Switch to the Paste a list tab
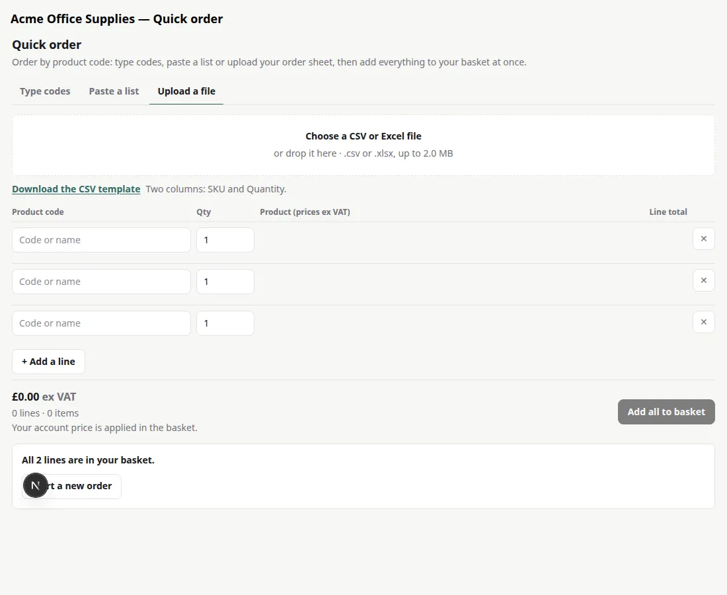The height and width of the screenshot is (595, 727). (x=114, y=91)
